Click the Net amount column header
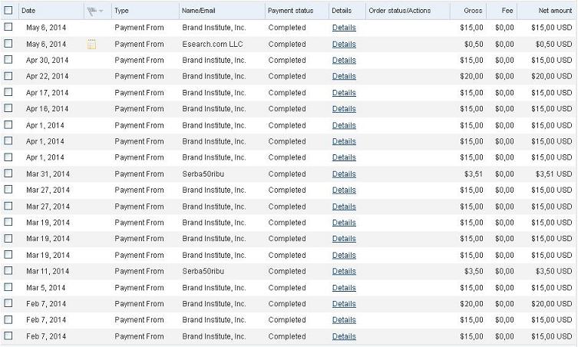 click(x=555, y=11)
